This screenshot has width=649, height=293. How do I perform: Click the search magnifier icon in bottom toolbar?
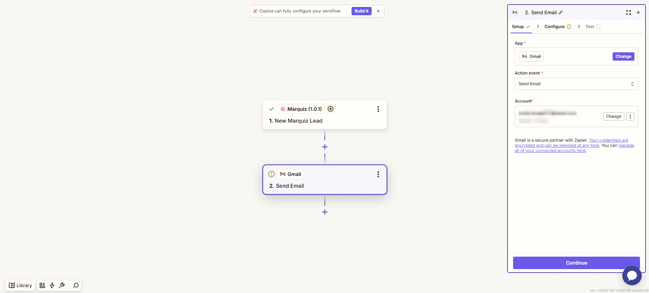[x=76, y=285]
